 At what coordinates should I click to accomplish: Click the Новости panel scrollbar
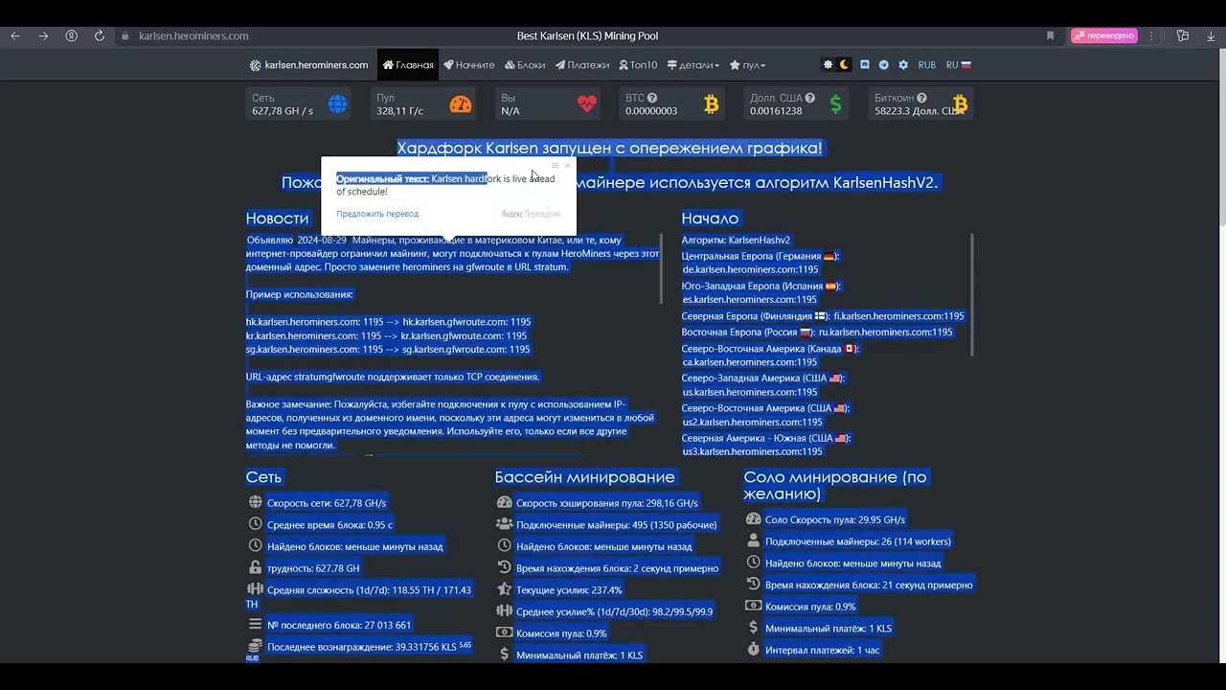pos(662,268)
